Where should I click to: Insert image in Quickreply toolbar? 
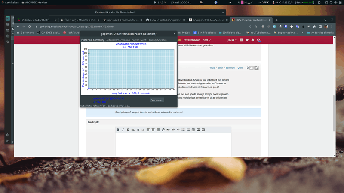pyautogui.click(x=198, y=130)
